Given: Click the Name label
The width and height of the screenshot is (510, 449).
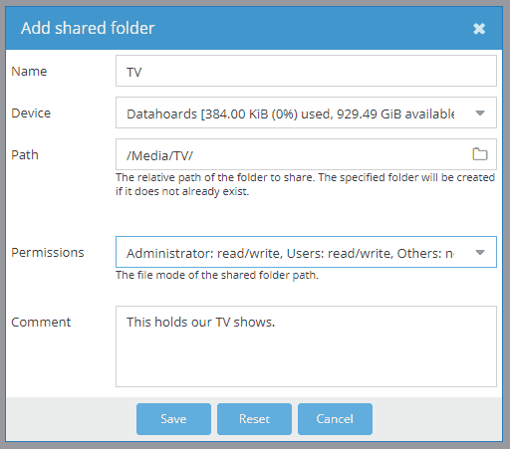Looking at the screenshot, I should (29, 72).
